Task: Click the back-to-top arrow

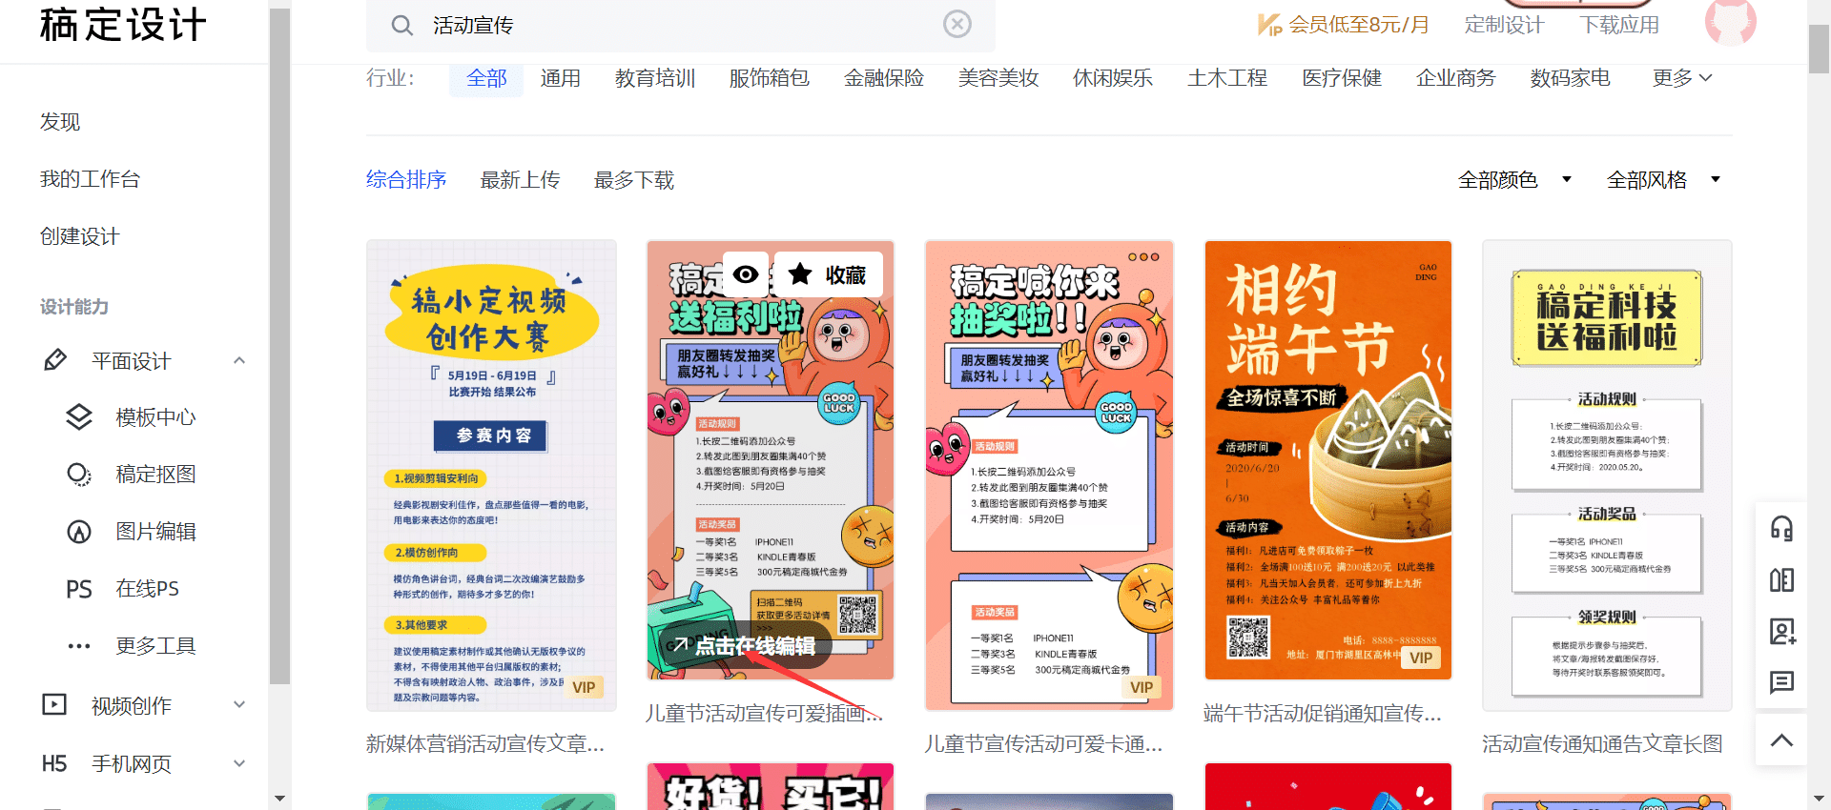Action: pyautogui.click(x=1781, y=739)
